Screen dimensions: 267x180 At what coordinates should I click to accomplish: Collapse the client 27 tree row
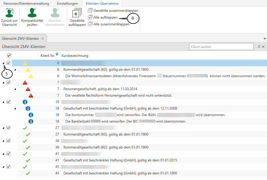pos(4,128)
